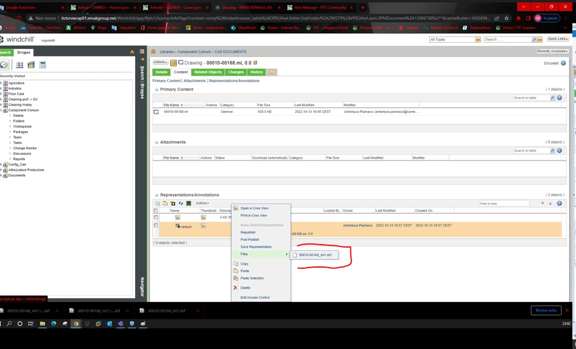576x349 pixels.
Task: Select the 00010-00168_mi1.dxf submenu file
Action: (x=315, y=255)
